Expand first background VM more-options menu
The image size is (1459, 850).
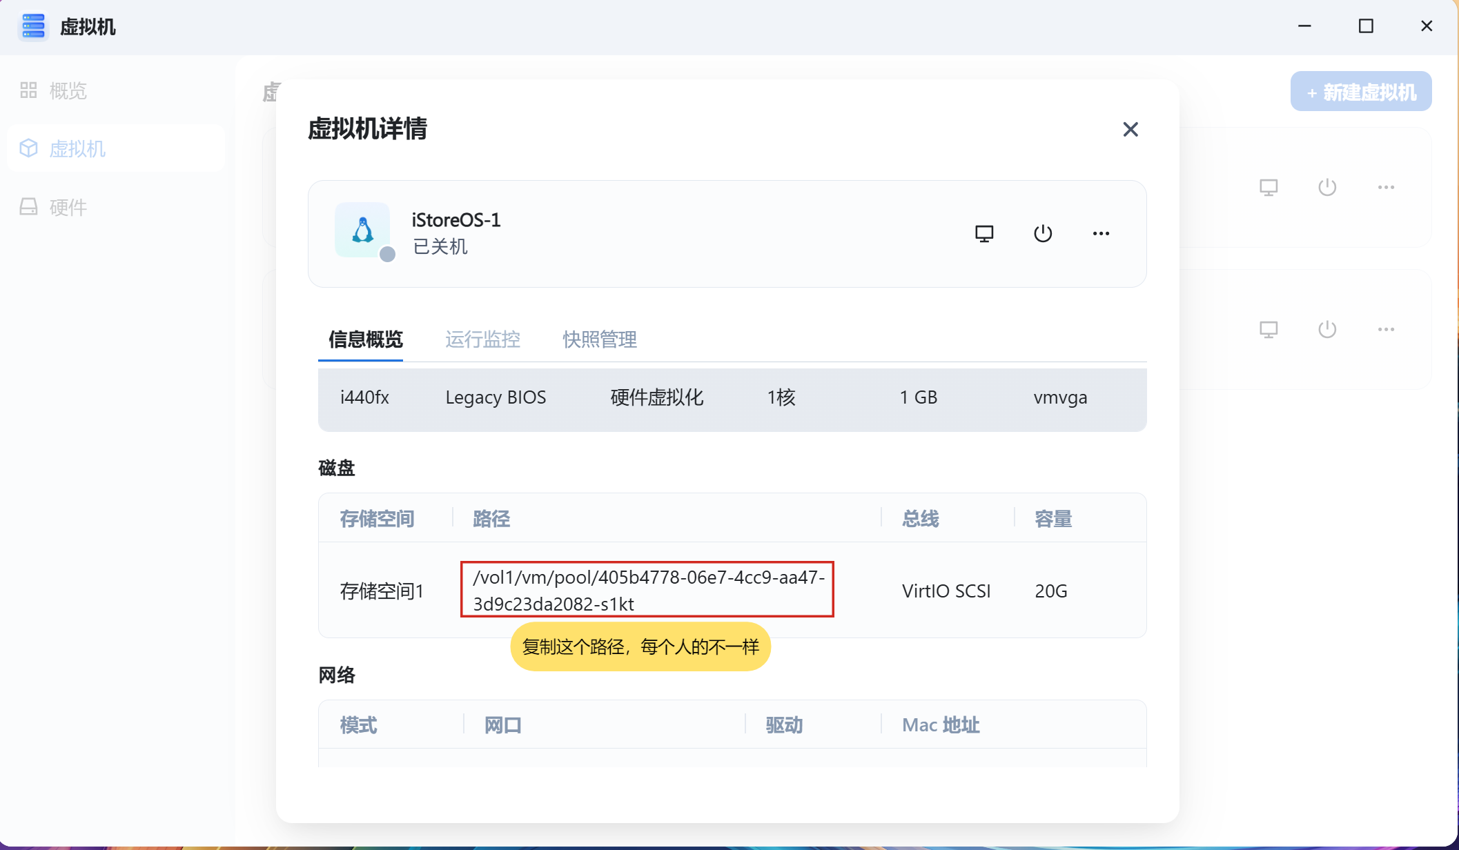coord(1386,188)
